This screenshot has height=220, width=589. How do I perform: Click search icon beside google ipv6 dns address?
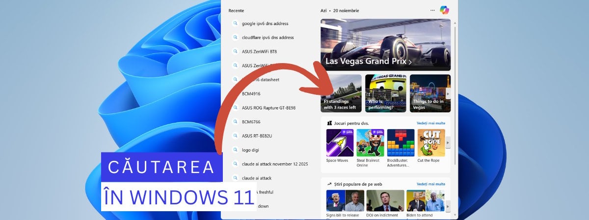pos(236,23)
